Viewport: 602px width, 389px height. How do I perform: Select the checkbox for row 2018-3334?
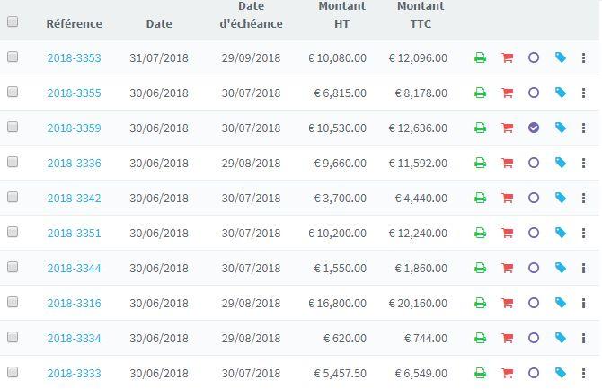[x=13, y=338]
